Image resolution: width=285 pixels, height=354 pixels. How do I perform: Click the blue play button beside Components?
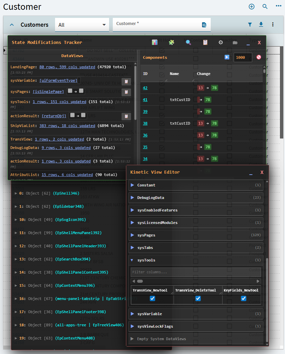click(227, 57)
